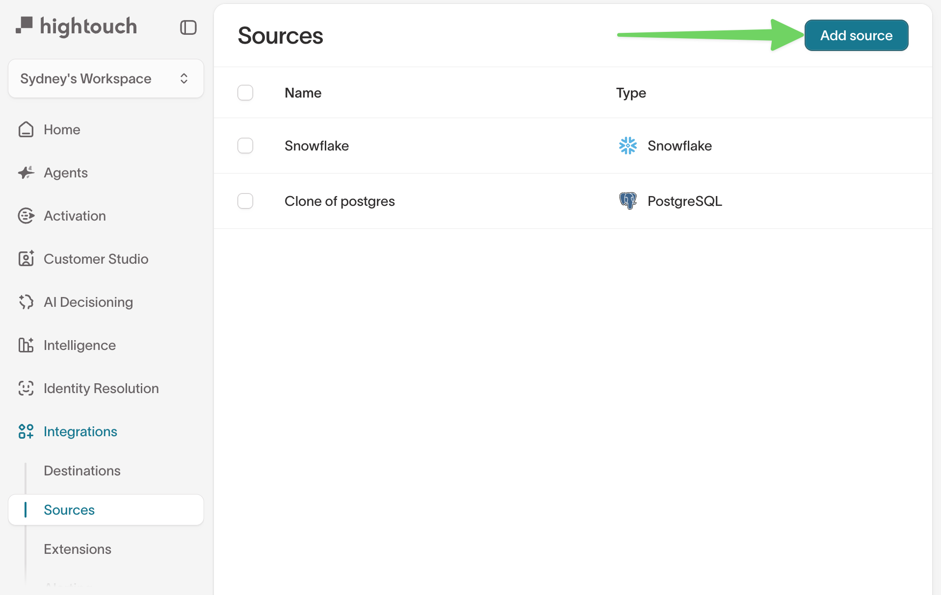Viewport: 941px width, 595px height.
Task: Select the Customer Studio icon
Action: click(x=26, y=259)
